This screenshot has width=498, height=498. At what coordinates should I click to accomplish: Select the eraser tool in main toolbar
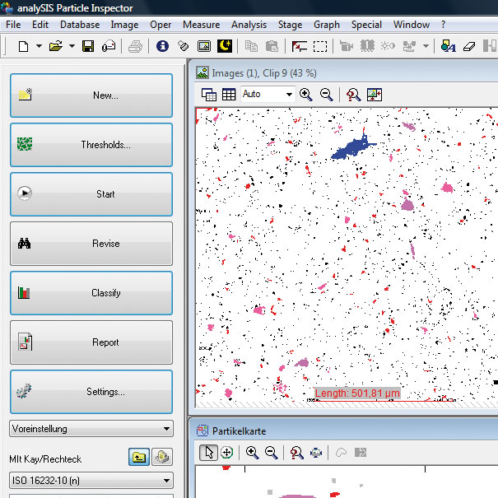[x=471, y=46]
